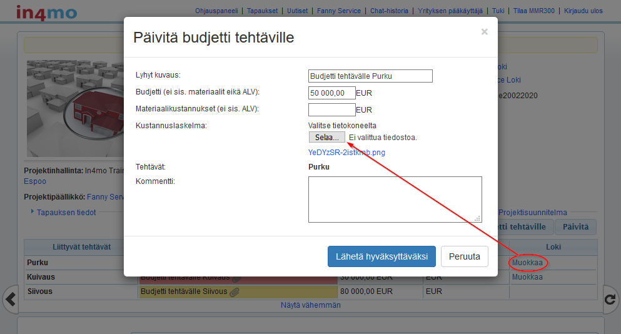Open Chat-historia in the top menu
This screenshot has width=621, height=334.
pos(389,11)
